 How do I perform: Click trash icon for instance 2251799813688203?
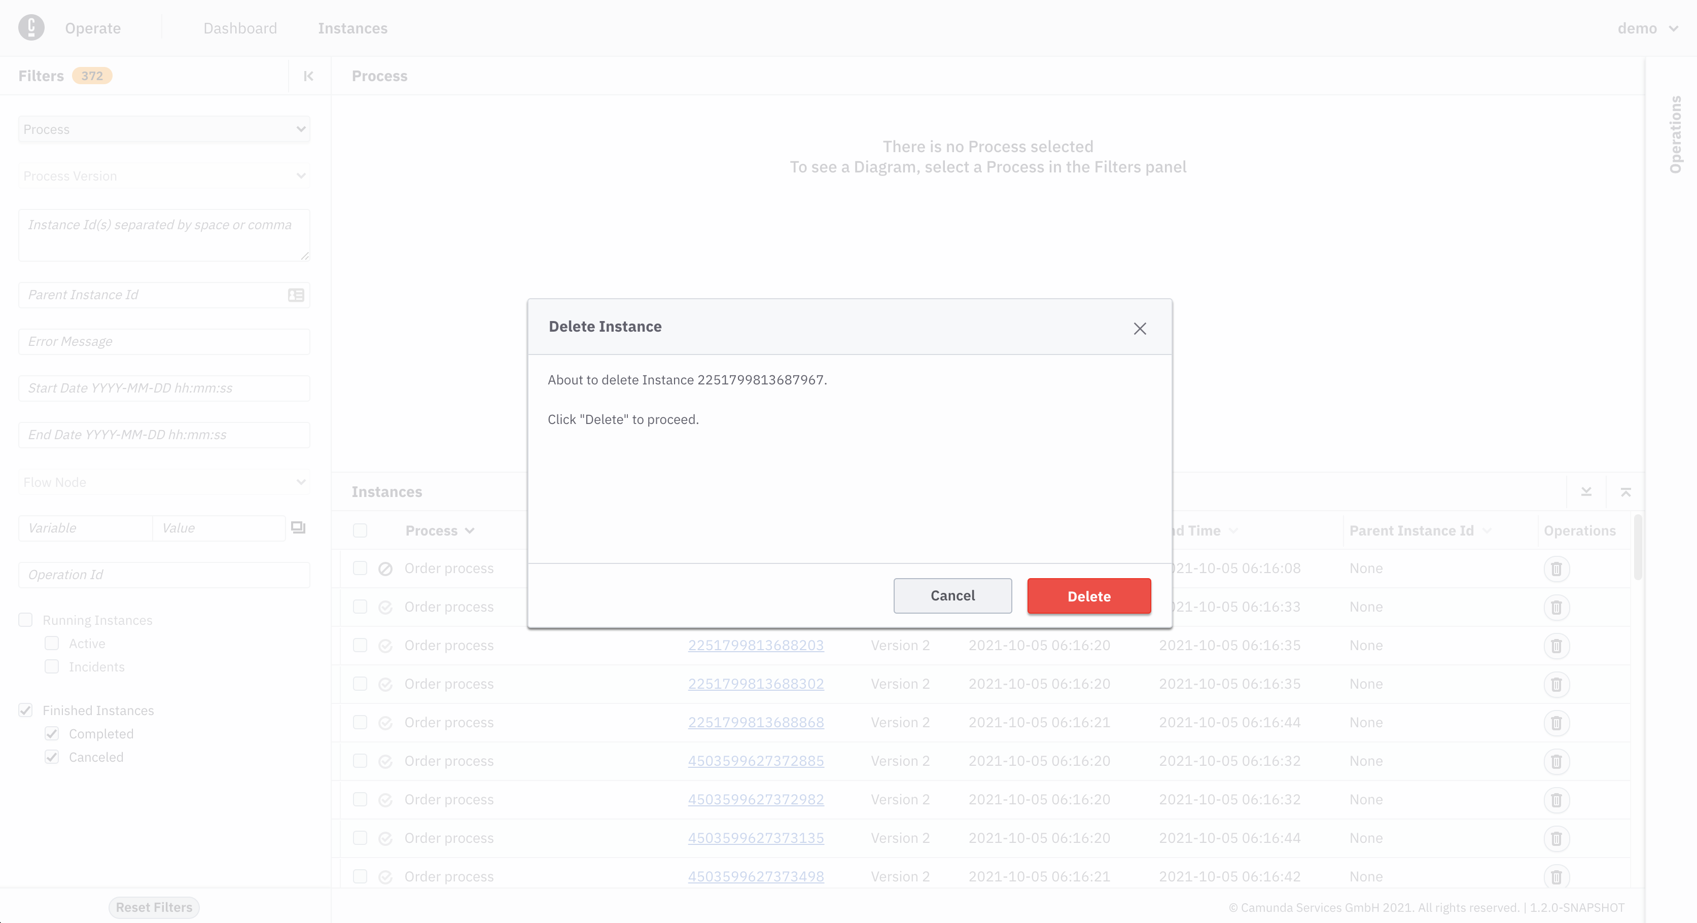click(1556, 646)
